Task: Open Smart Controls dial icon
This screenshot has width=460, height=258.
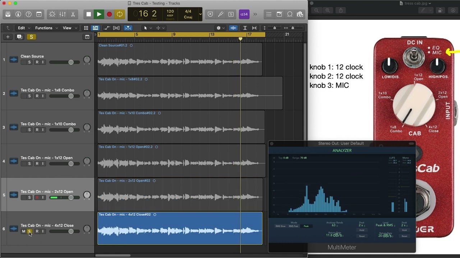Action: pos(52,14)
